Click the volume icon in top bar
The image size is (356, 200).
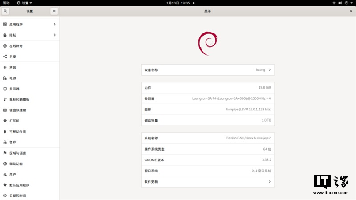click(x=340, y=3)
